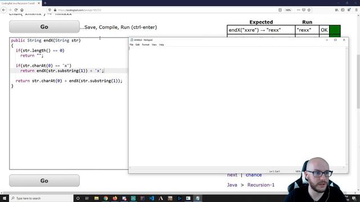The image size is (360, 202).
Task: Close the Notepad window
Action: pos(344,40)
